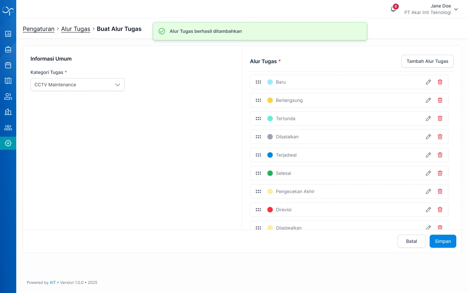This screenshot has height=293, width=468.
Task: Open the notifications bell
Action: point(393,9)
